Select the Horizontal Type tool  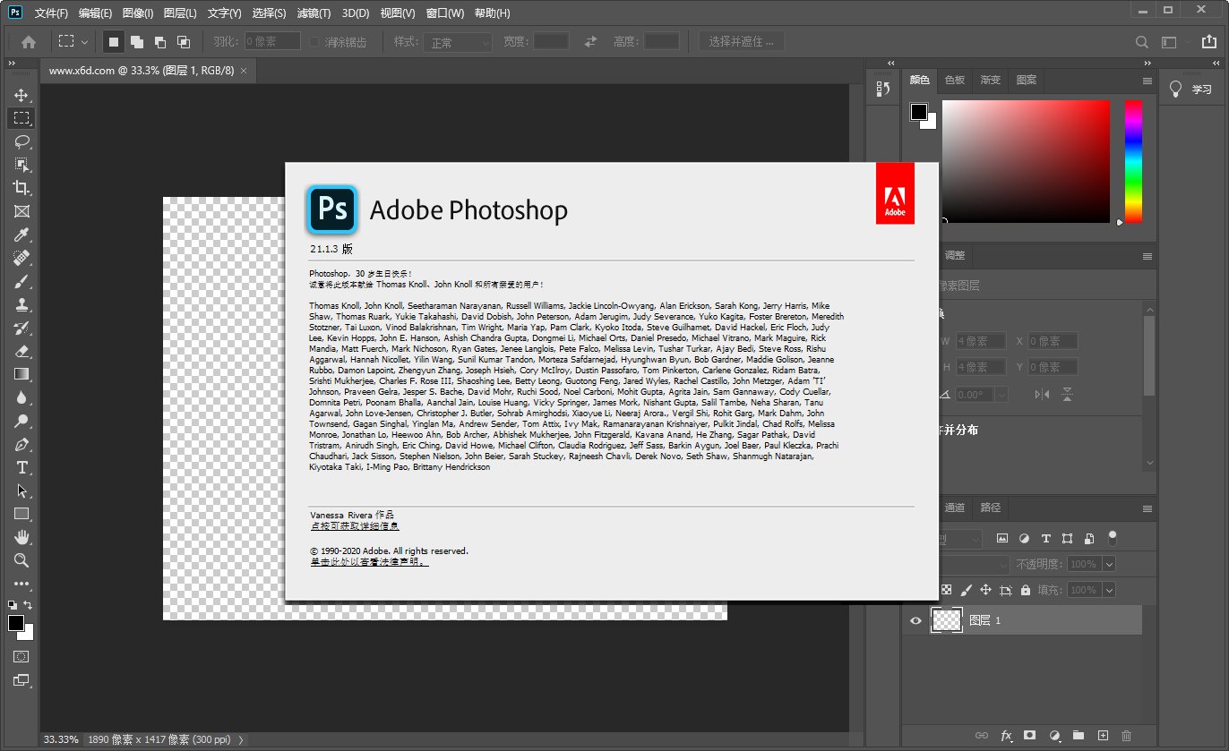pyautogui.click(x=21, y=466)
